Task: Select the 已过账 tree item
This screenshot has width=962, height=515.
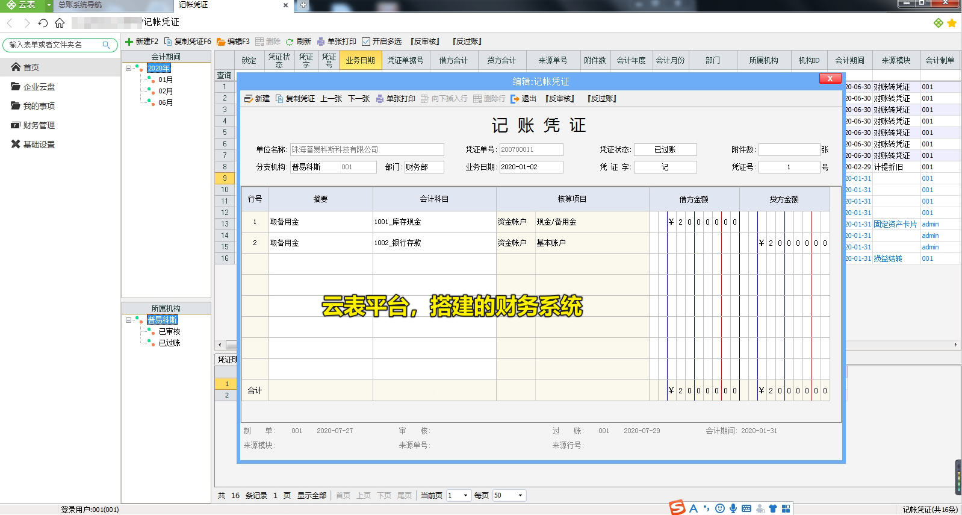Action: tap(169, 343)
